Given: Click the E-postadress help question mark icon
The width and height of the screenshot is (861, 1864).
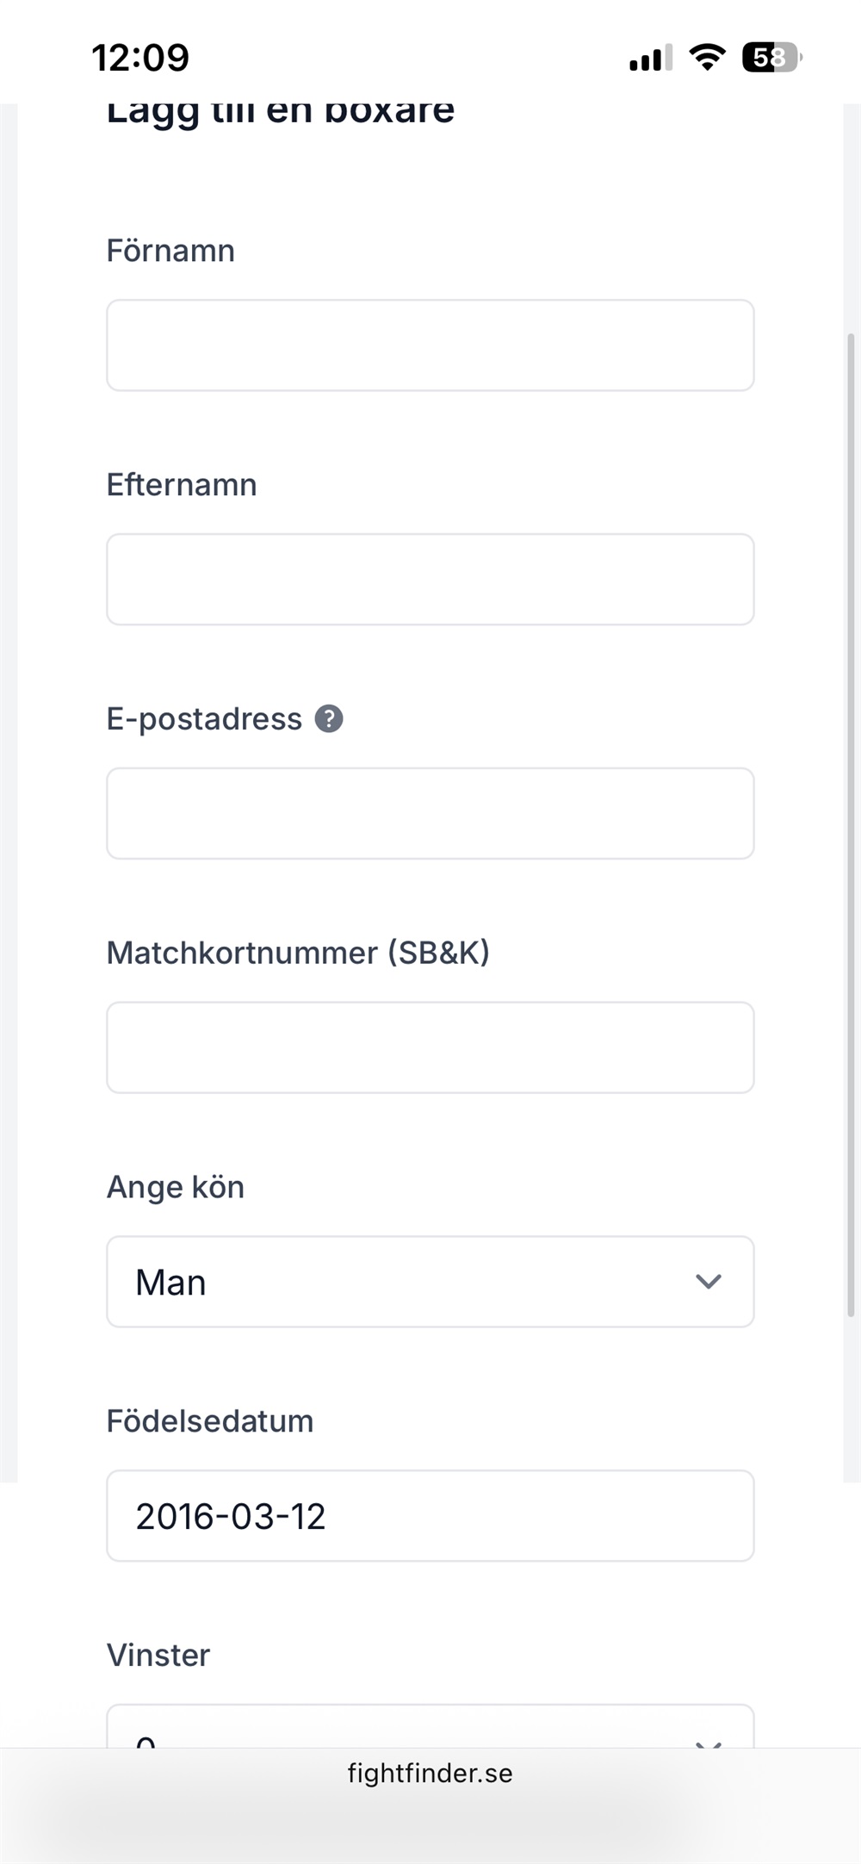Looking at the screenshot, I should (x=329, y=718).
